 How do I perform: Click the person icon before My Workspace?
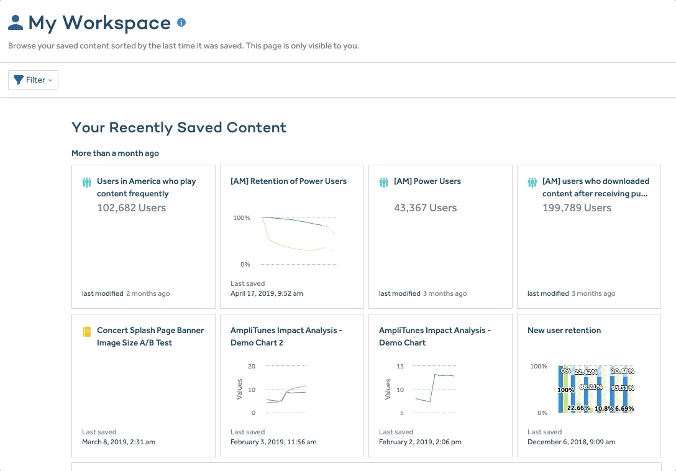click(16, 23)
